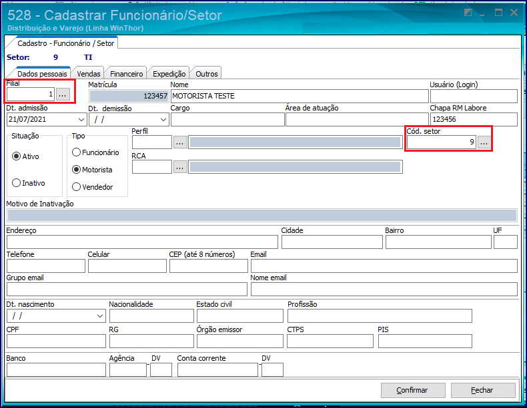
Task: Click the Agência input field
Action: click(128, 370)
